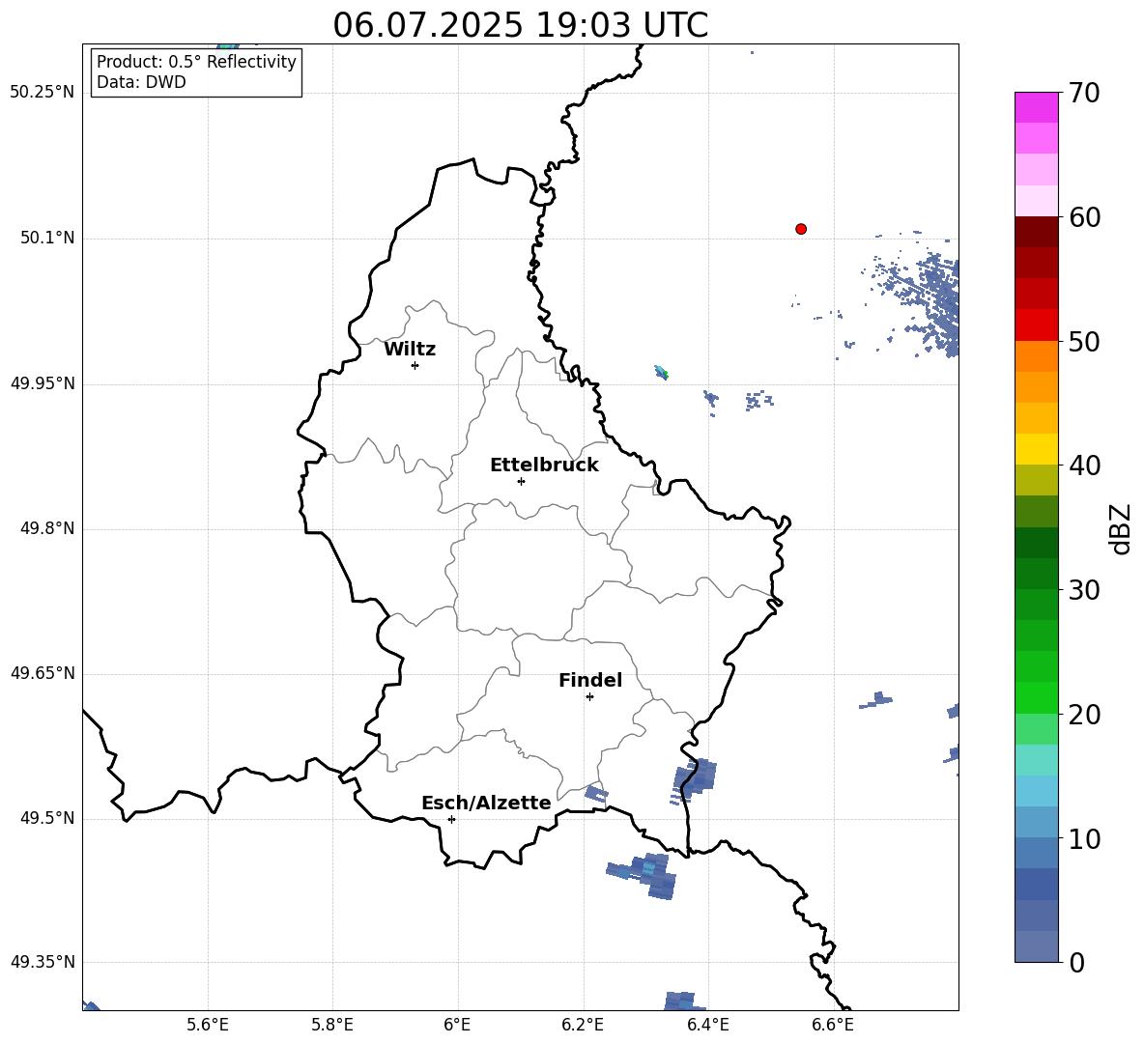The image size is (1144, 1044).
Task: Click the 49.95°N latitude label
Action: [43, 383]
